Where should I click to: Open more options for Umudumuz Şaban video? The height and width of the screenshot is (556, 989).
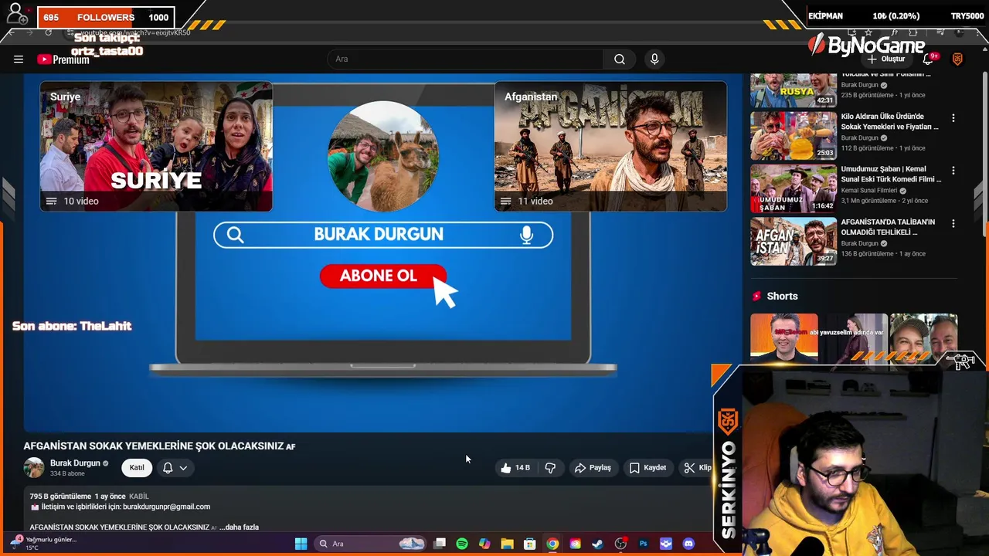(953, 171)
